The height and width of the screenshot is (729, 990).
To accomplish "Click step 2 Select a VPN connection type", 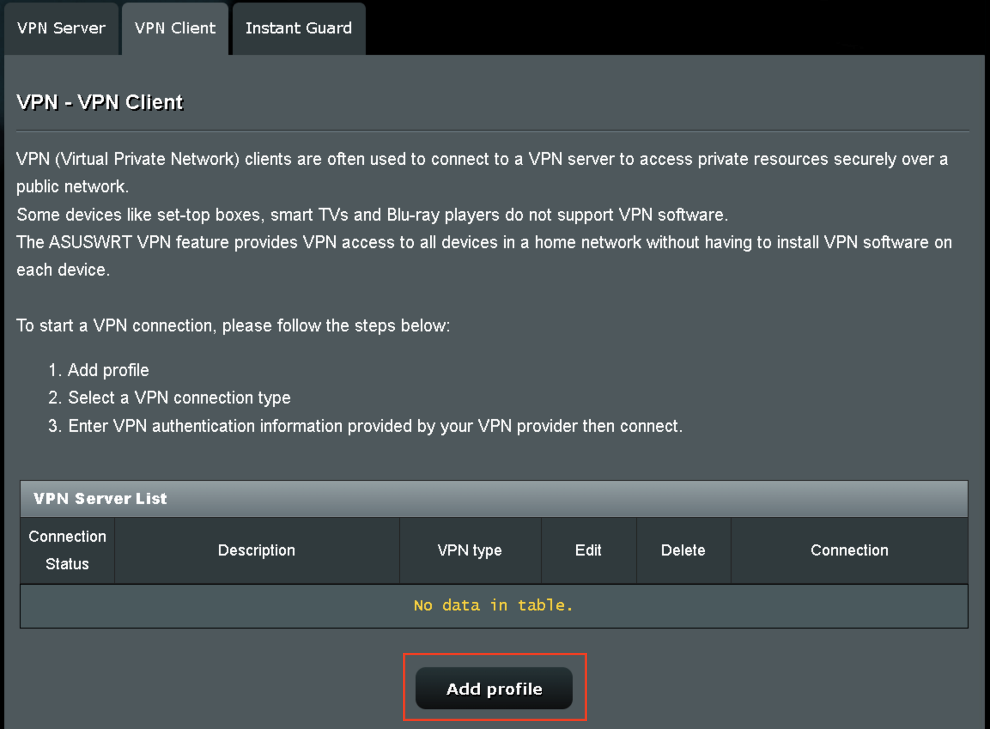I will pos(170,397).
